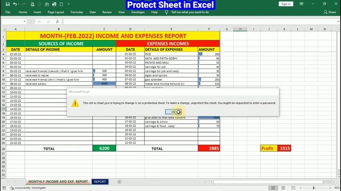
Task: Switch to Normal view icon in status bar
Action: click(x=273, y=188)
